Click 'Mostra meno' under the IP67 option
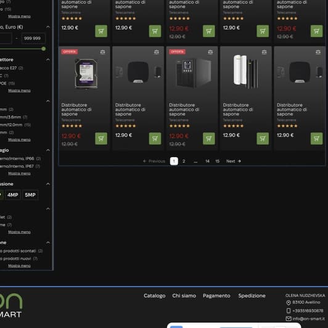 (19, 173)
